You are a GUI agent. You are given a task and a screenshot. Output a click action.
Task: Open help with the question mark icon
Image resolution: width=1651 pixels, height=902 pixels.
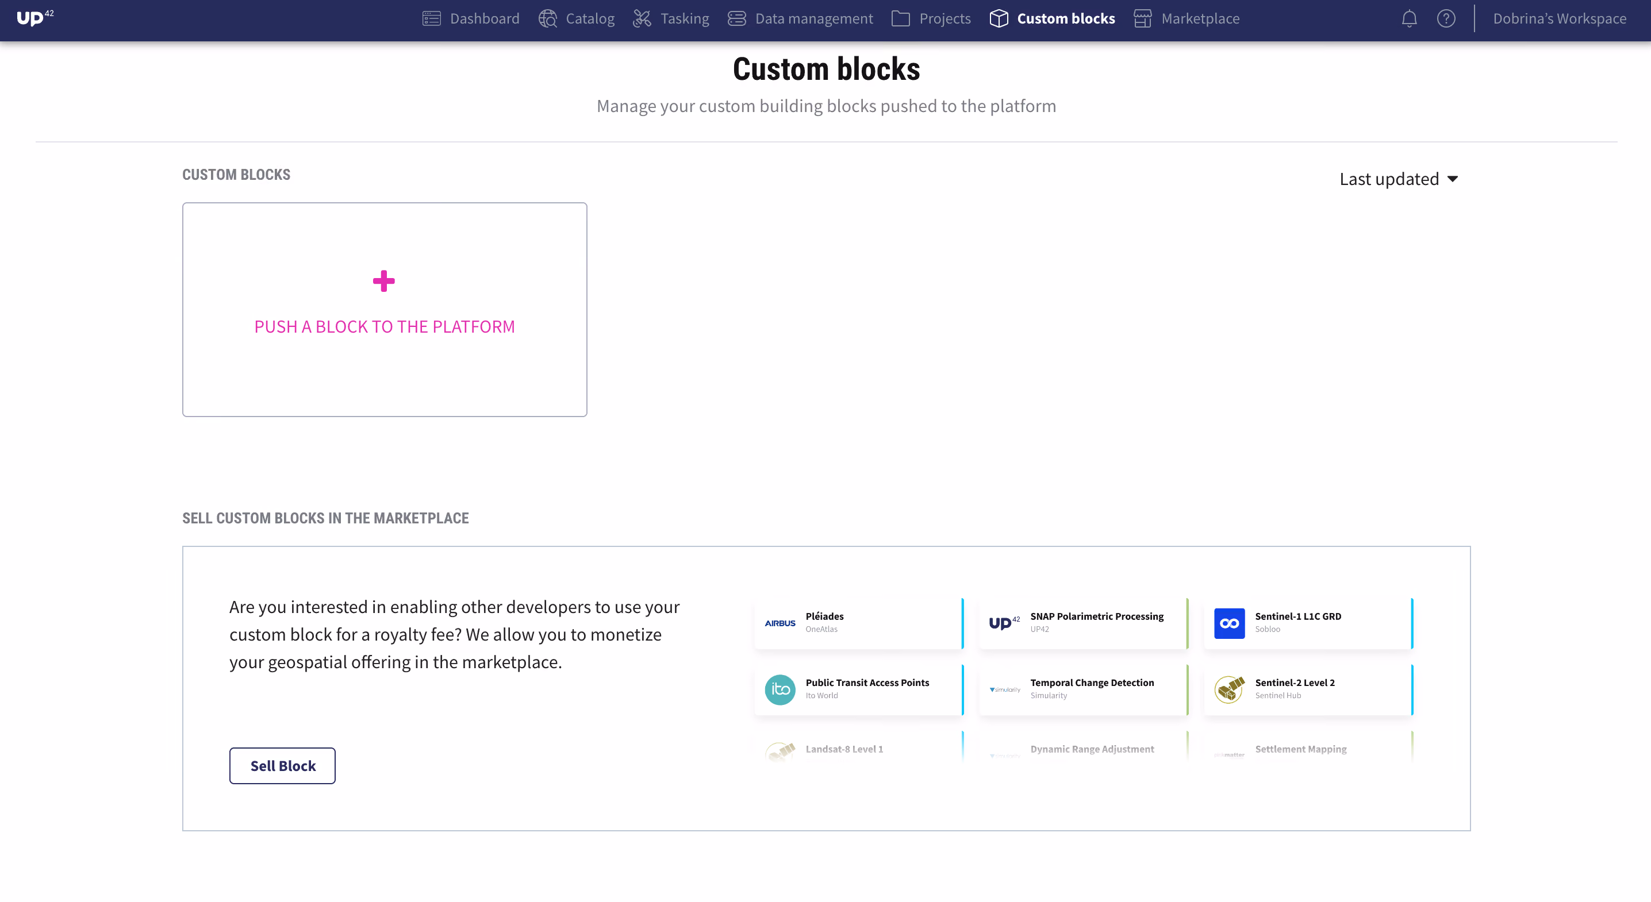coord(1446,18)
